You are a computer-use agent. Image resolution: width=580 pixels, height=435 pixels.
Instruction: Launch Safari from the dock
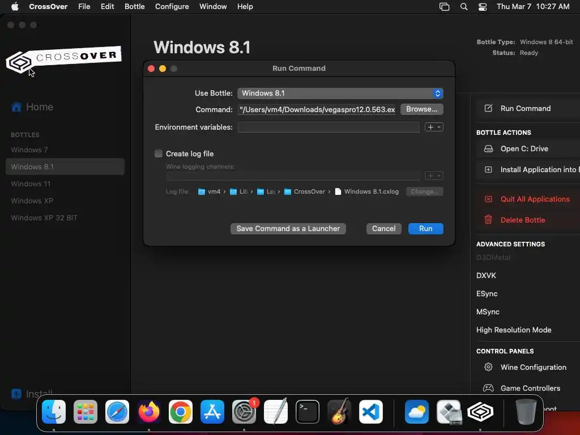click(x=117, y=412)
